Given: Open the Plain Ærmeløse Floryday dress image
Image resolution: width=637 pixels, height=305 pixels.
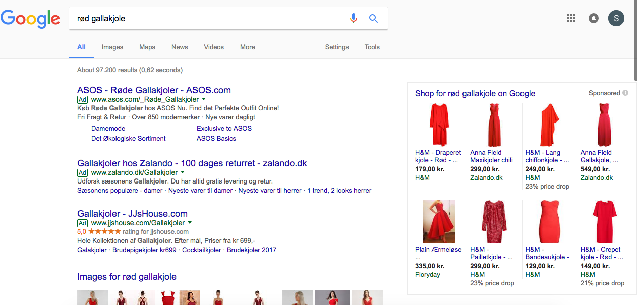Looking at the screenshot, I should click(439, 222).
